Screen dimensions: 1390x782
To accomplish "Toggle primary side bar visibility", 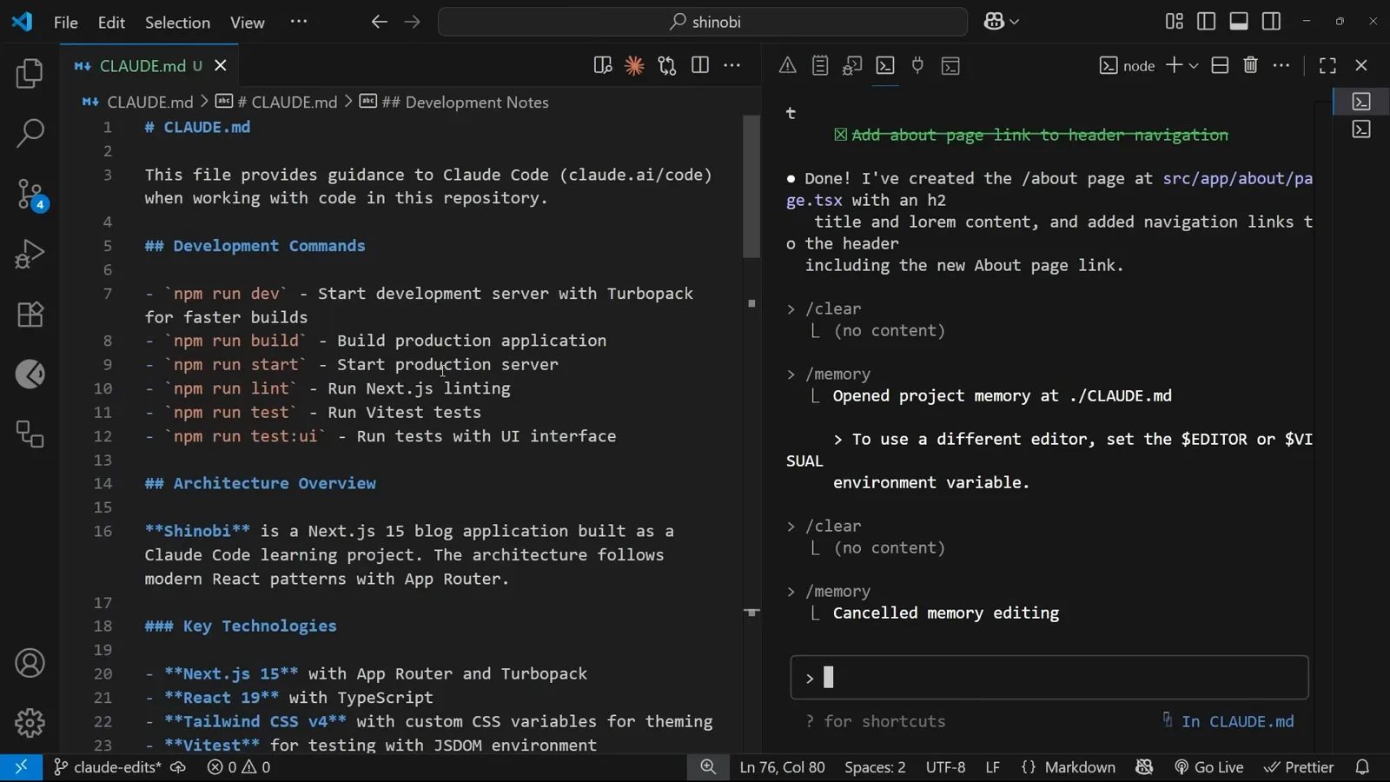I will point(1206,22).
